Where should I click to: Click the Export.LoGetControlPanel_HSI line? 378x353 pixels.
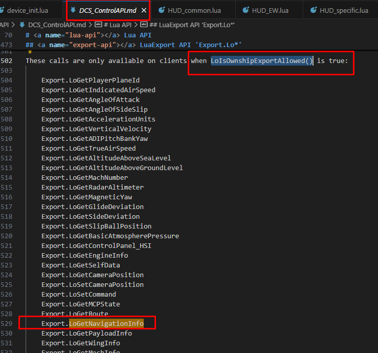click(97, 246)
